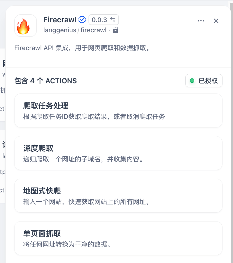Click the green authorized status dot
Viewport: 233px width, 263px height.
click(192, 81)
